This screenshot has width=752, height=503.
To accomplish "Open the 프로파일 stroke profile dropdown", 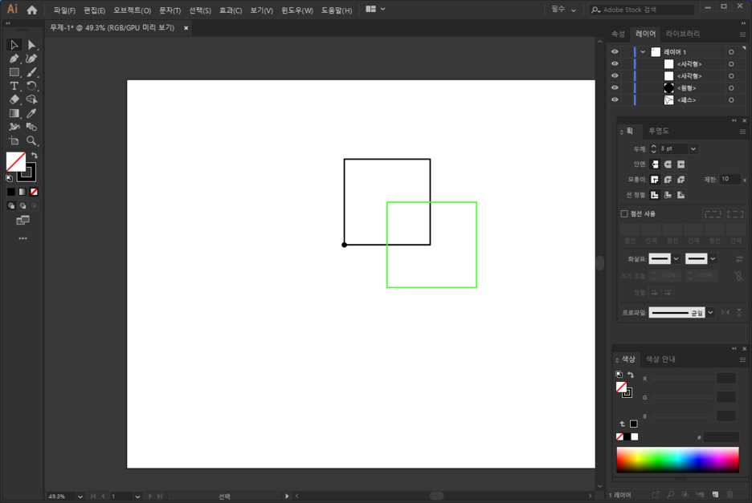I will [710, 313].
